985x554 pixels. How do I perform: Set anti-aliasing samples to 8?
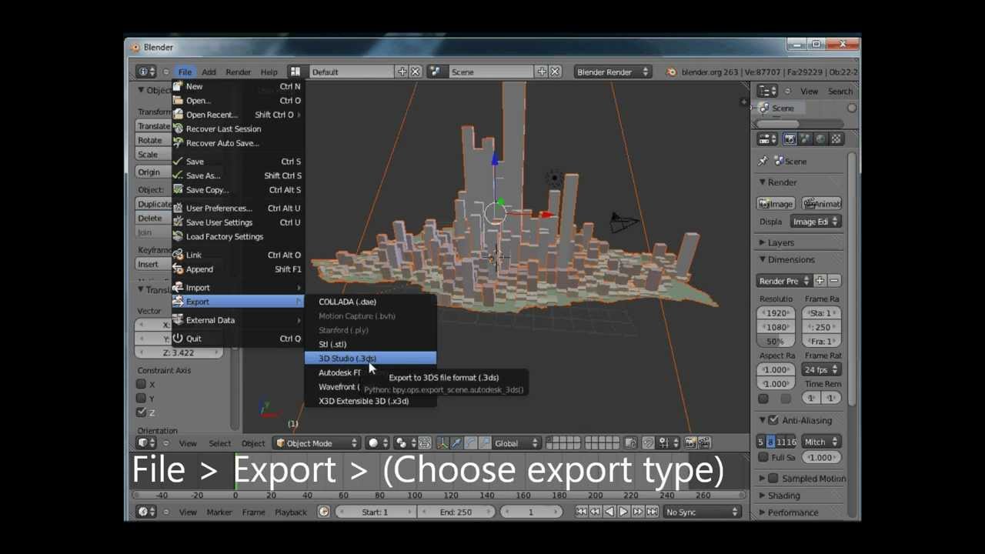click(769, 442)
